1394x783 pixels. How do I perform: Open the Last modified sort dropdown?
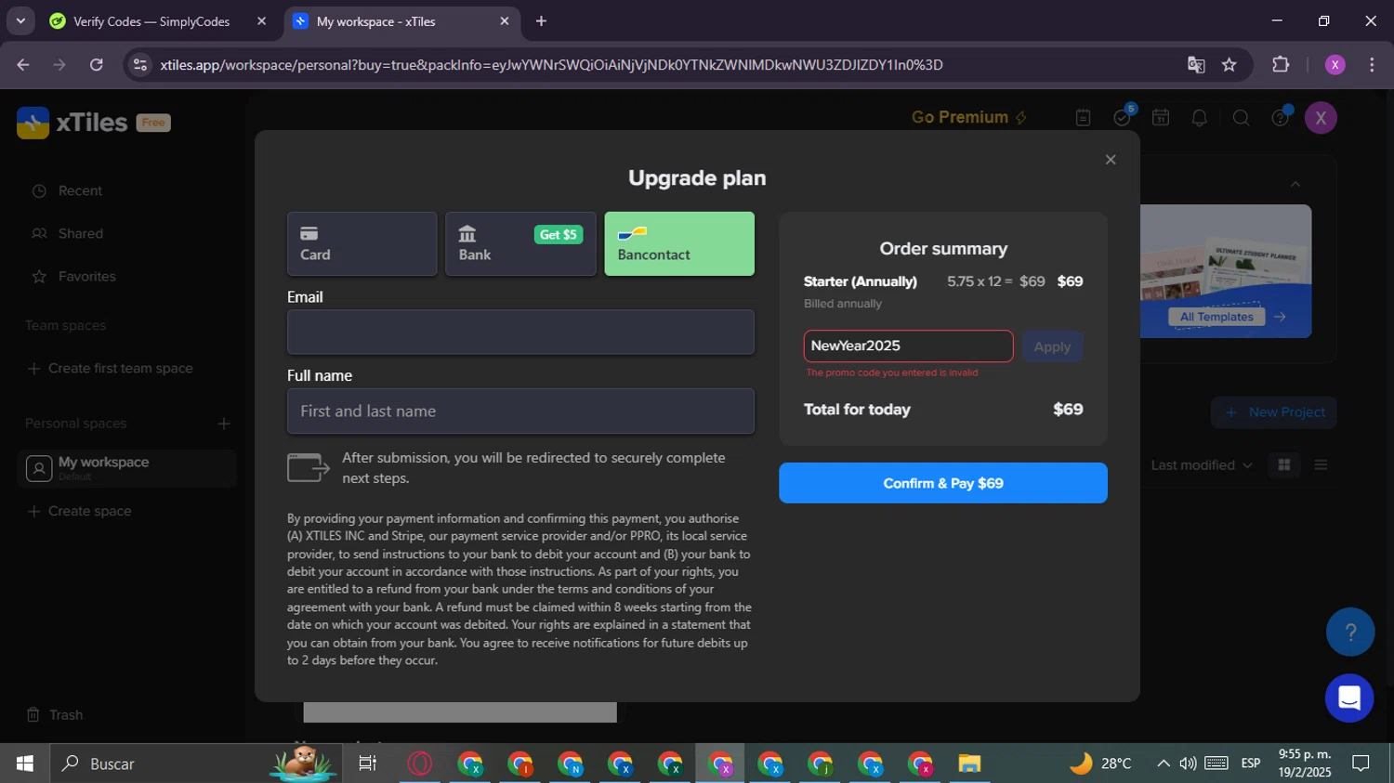point(1202,465)
